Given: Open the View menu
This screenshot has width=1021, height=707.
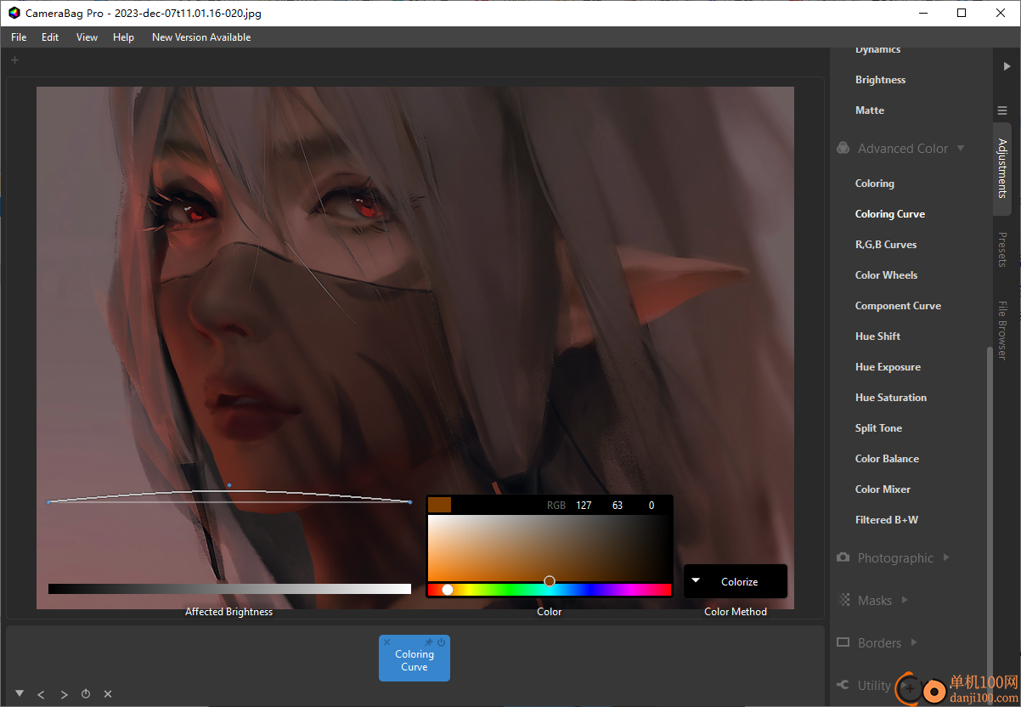Looking at the screenshot, I should pyautogui.click(x=87, y=37).
